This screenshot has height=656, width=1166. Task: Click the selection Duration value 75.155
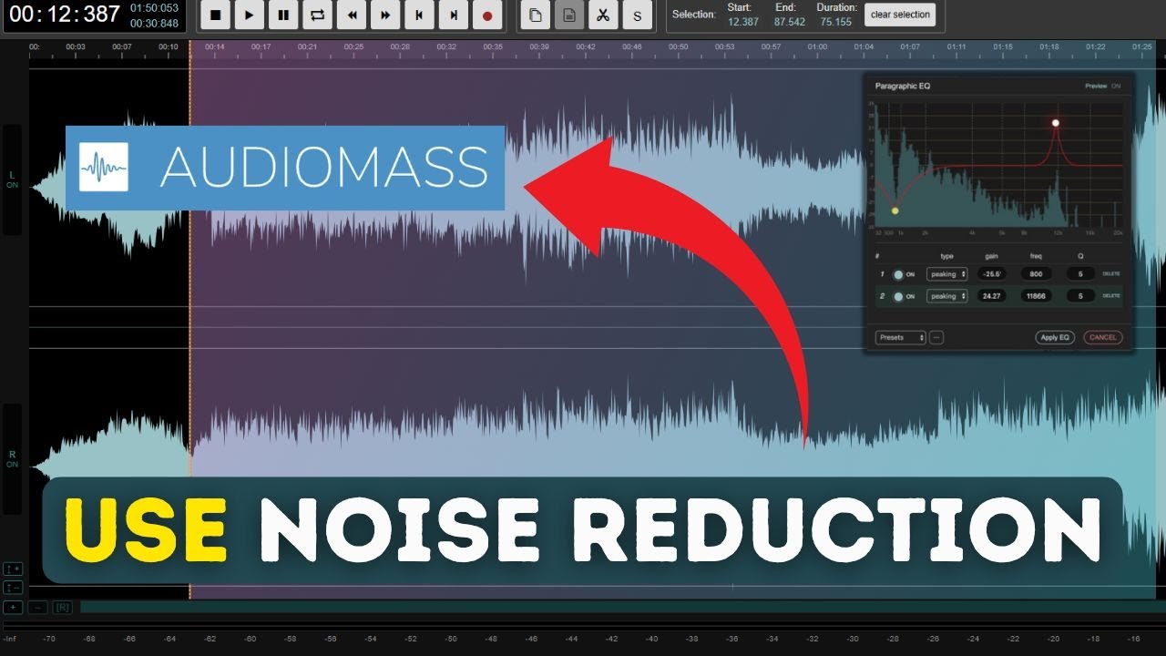pyautogui.click(x=835, y=22)
